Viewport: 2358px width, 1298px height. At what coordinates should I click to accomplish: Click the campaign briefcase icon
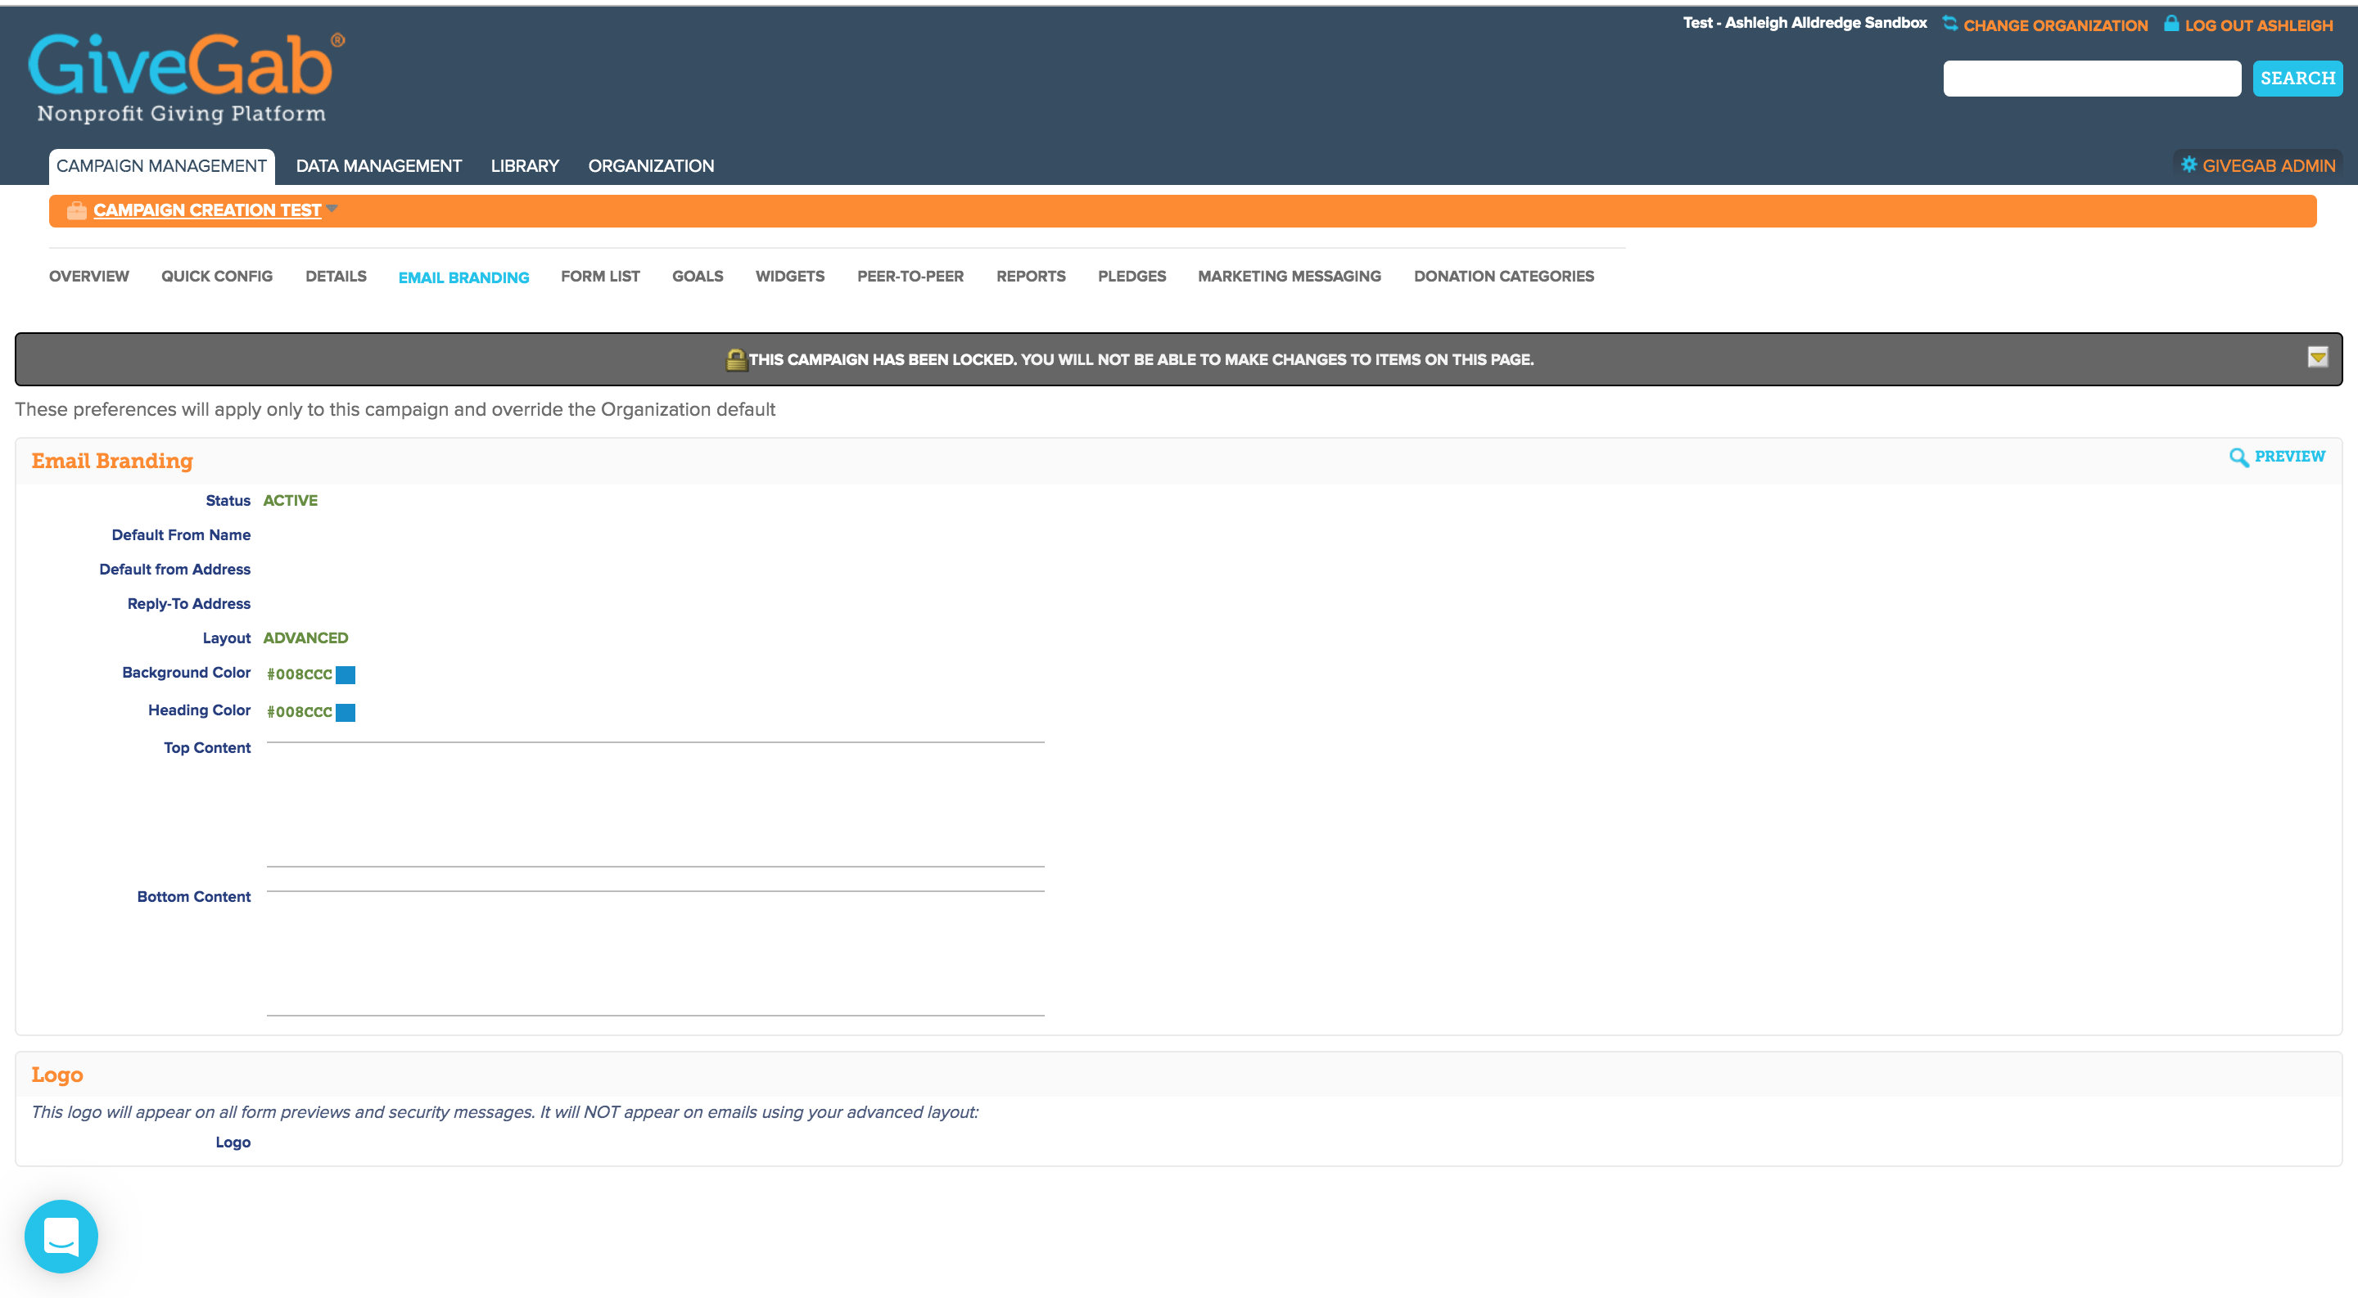pos(77,210)
